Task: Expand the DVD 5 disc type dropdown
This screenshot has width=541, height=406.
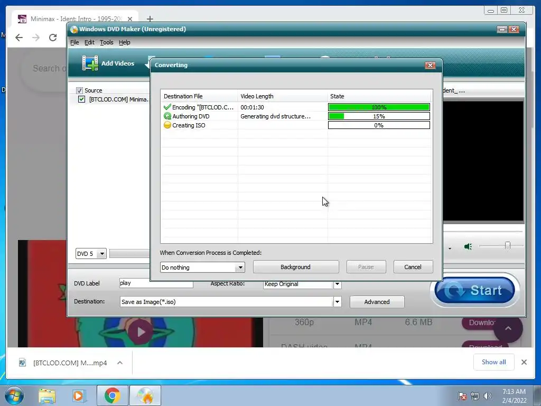Action: click(102, 254)
